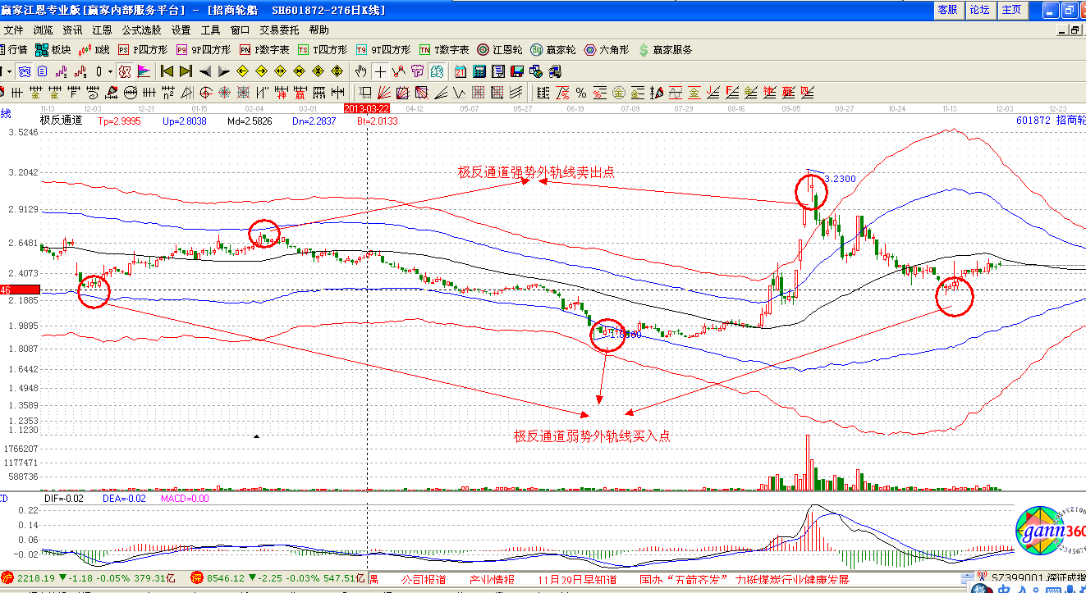Toggle the 极反 channel indicator button
Image resolution: width=1086 pixels, height=593 pixels.
click(125, 71)
